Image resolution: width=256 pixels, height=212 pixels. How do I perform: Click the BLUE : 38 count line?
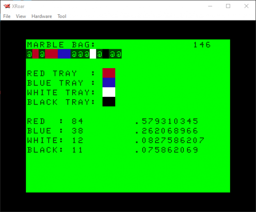[x=55, y=131]
